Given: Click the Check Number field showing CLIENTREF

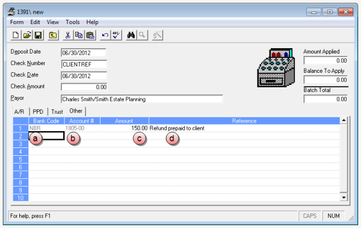Looking at the screenshot, I should pyautogui.click(x=84, y=64).
